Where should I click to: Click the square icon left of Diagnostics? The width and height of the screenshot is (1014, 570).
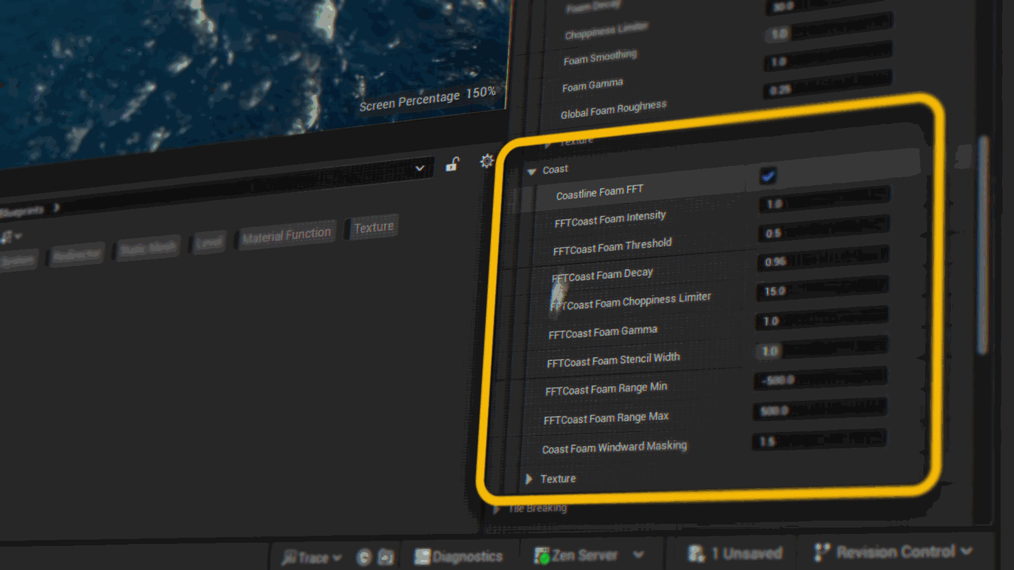(385, 557)
